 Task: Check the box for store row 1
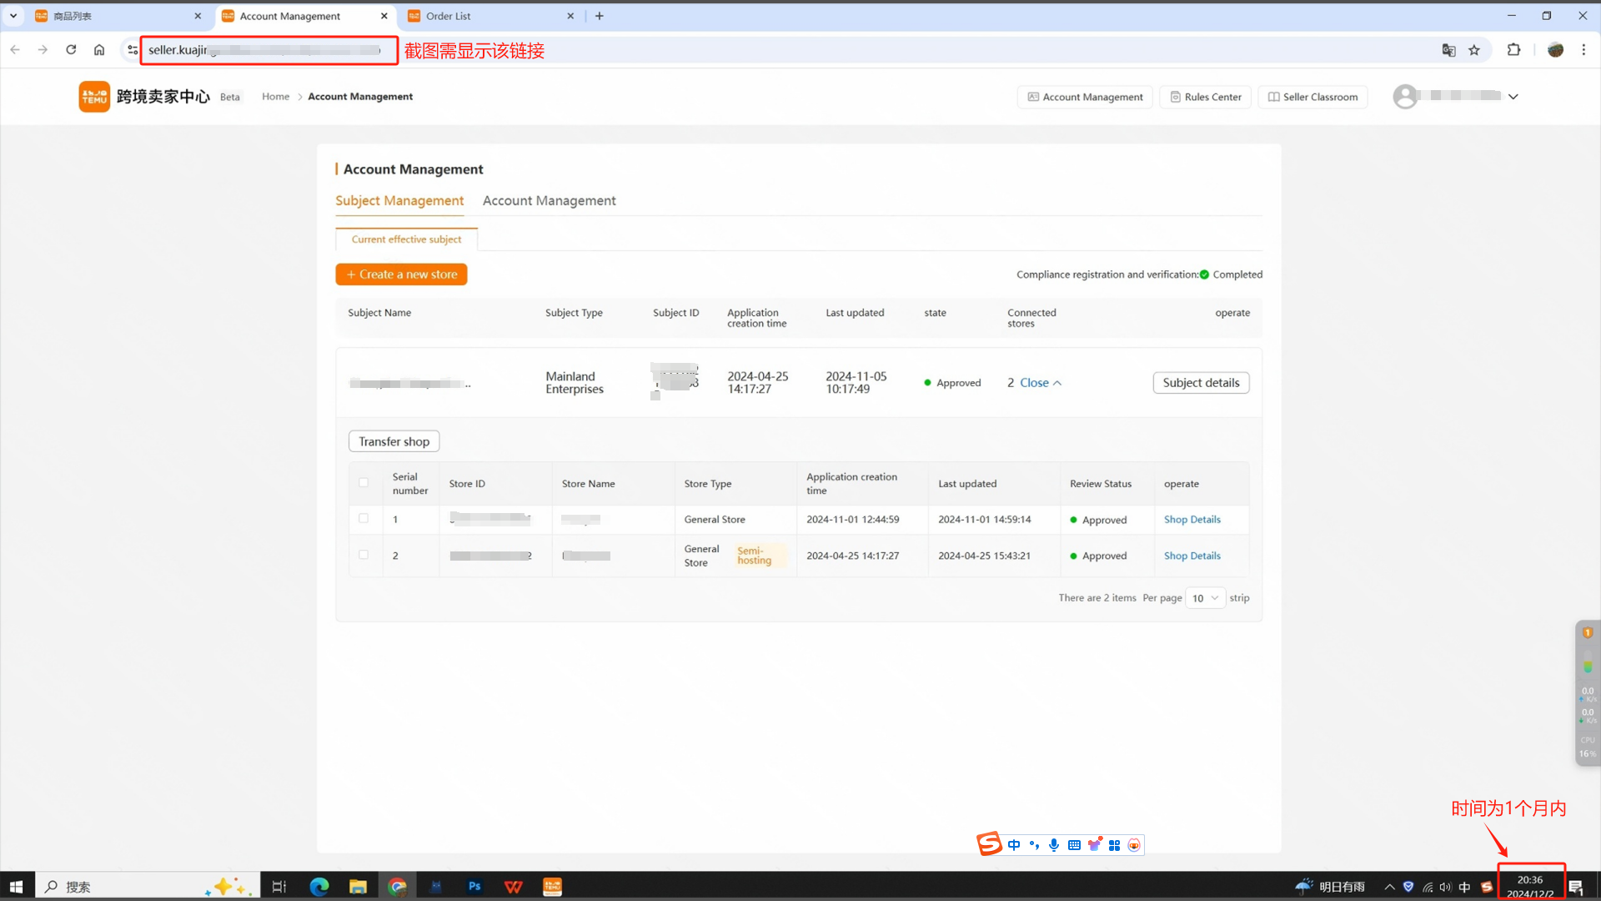(364, 518)
